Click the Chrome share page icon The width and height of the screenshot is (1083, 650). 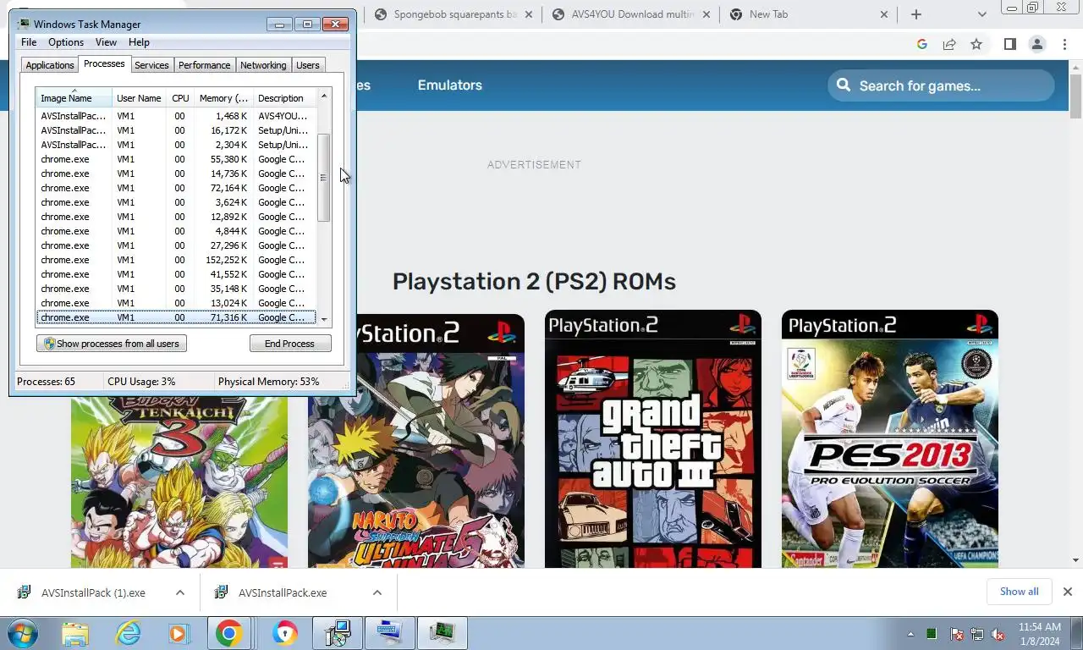click(x=949, y=44)
